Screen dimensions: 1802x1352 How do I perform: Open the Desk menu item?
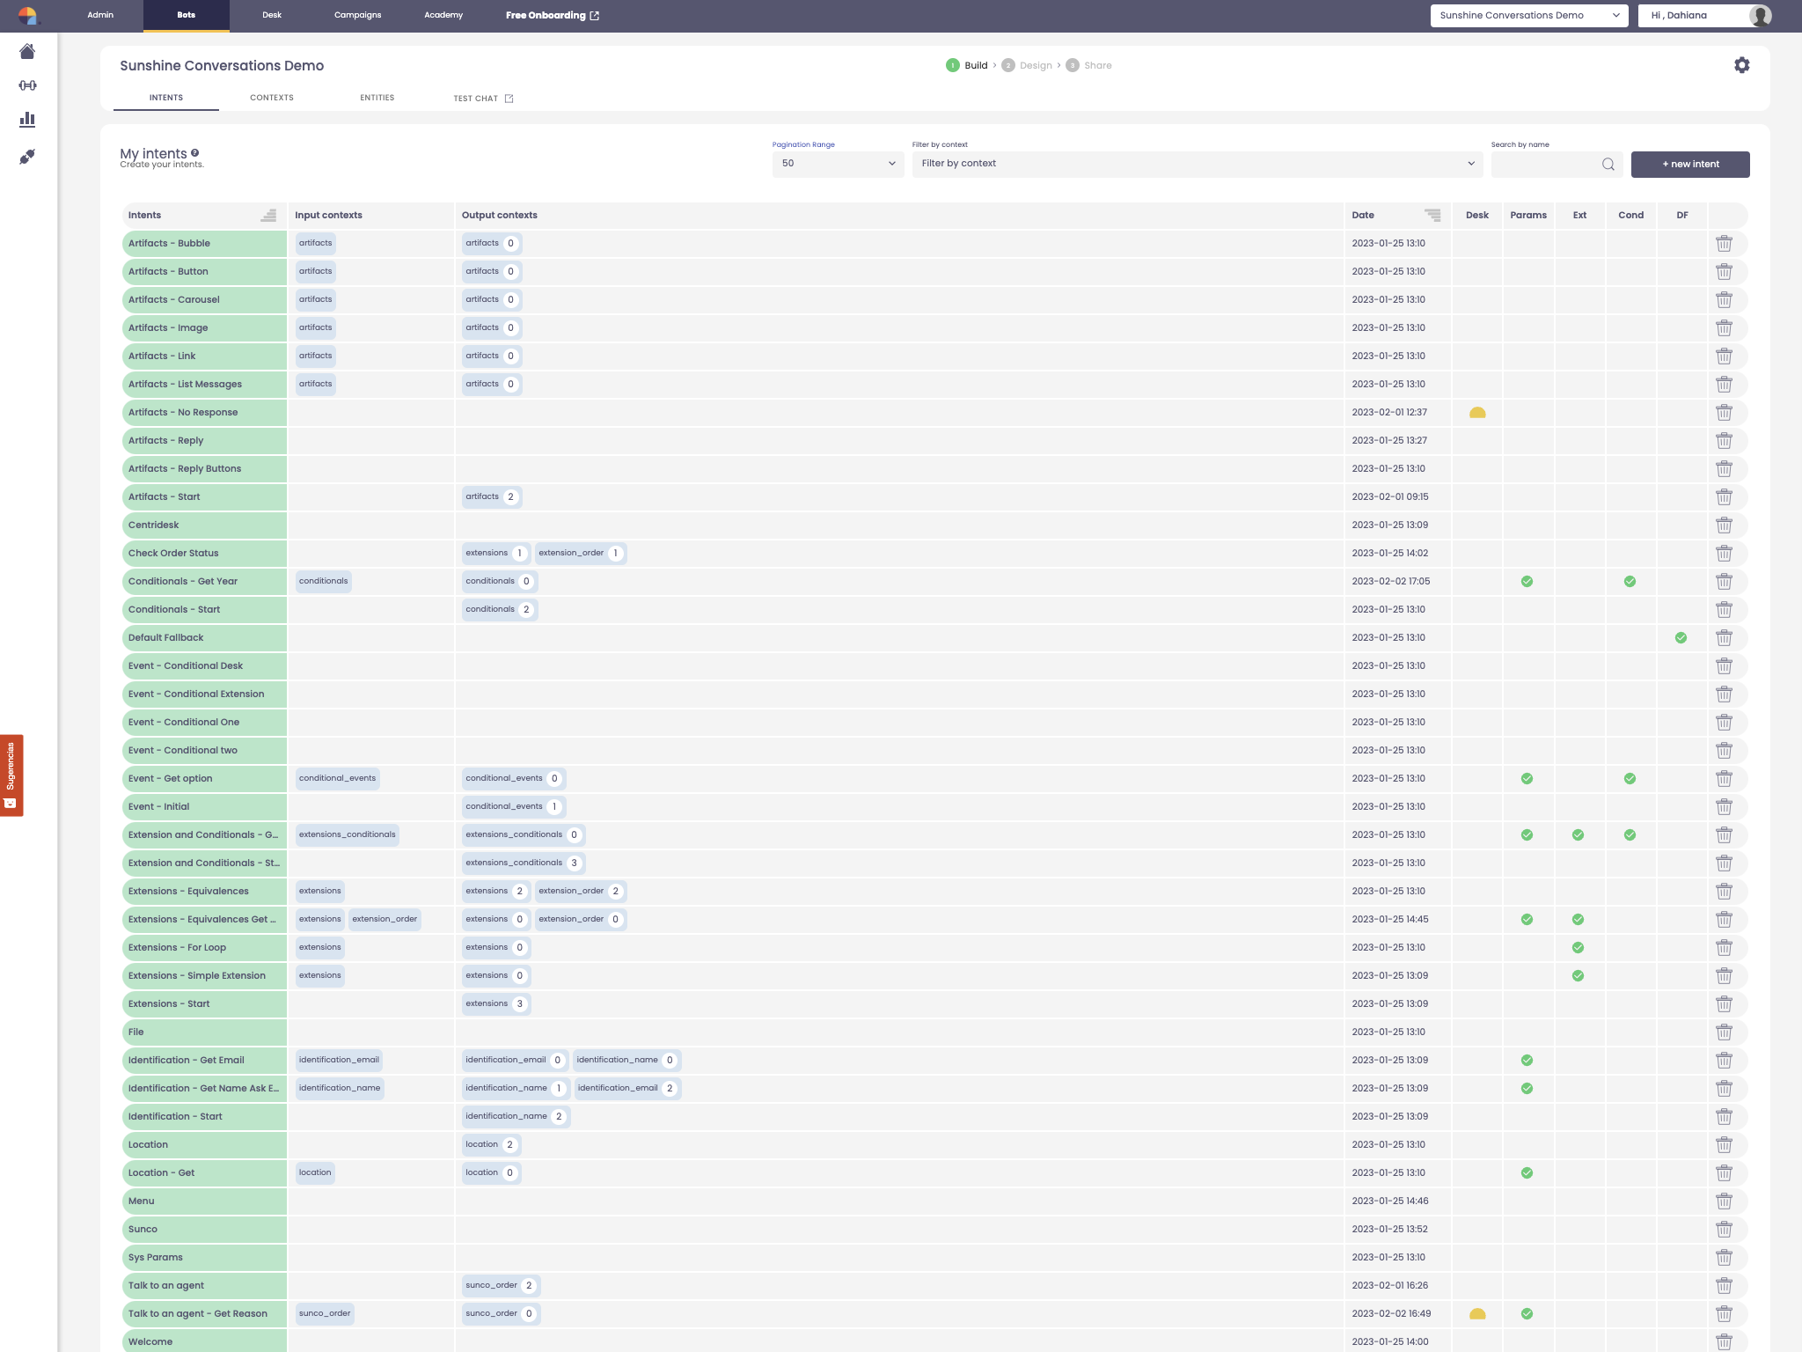pyautogui.click(x=271, y=15)
